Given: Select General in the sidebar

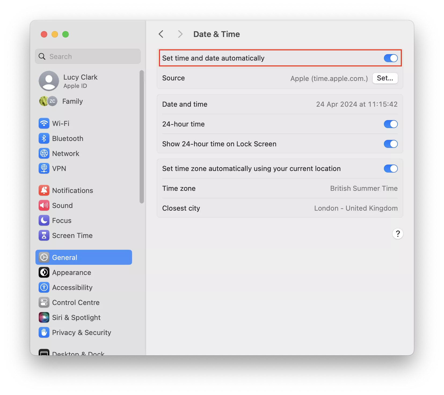Looking at the screenshot, I should pyautogui.click(x=64, y=257).
